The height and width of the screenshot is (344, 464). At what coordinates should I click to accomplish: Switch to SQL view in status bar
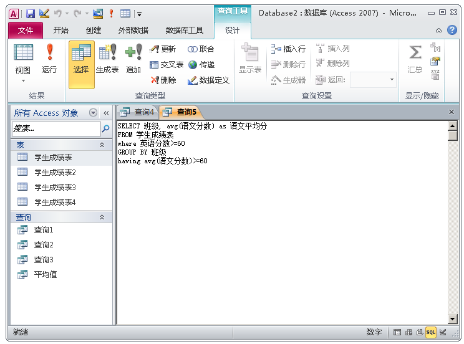pyautogui.click(x=431, y=332)
